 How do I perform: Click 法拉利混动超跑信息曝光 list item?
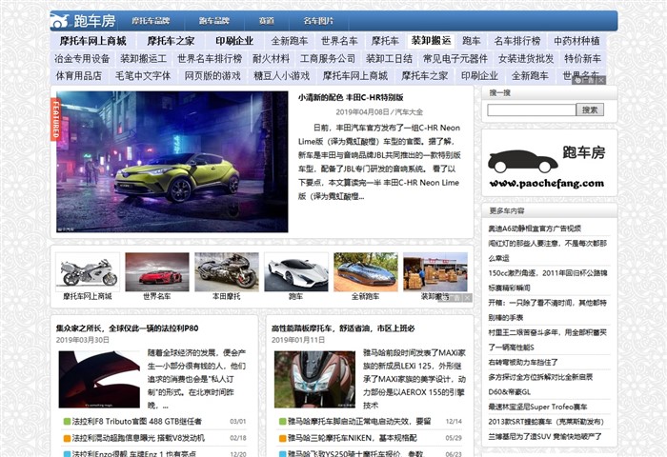138,438
